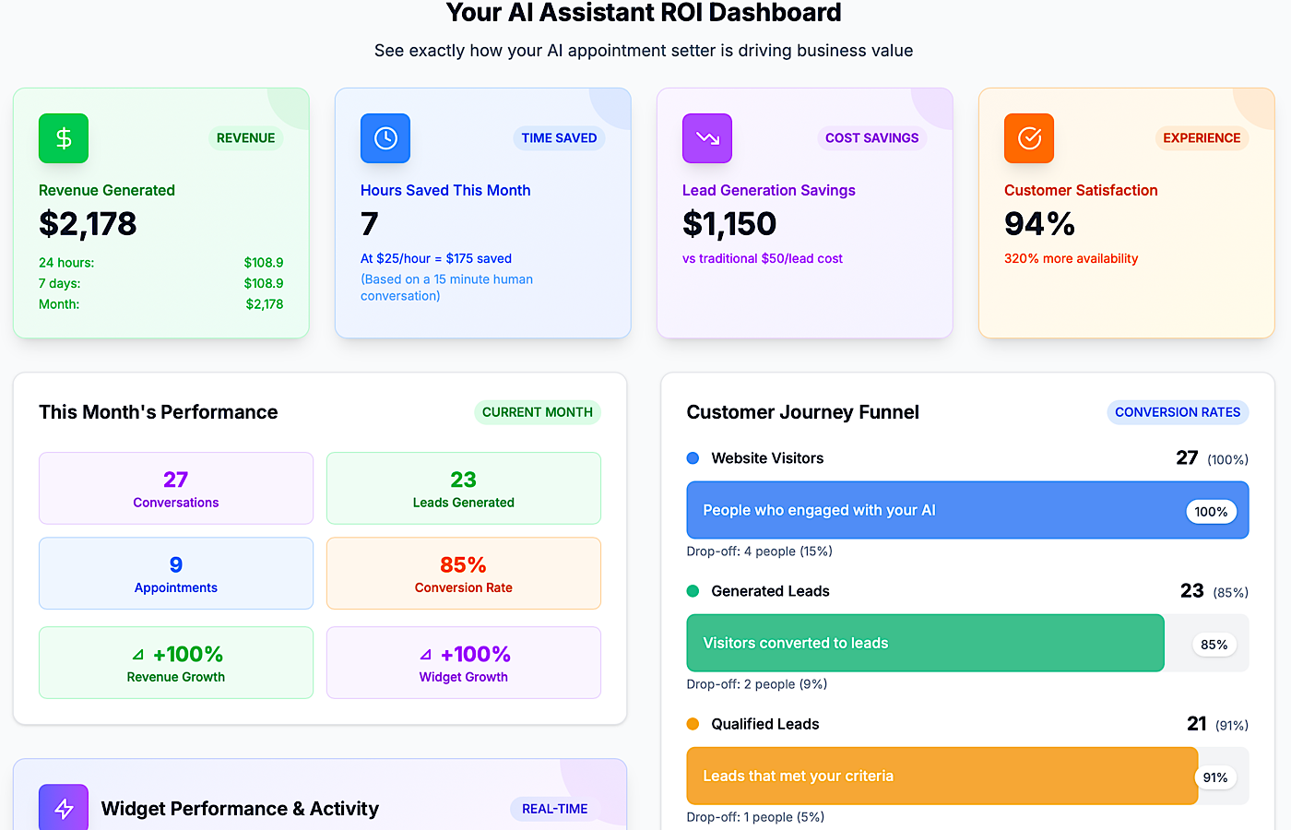The image size is (1291, 830).
Task: Click the orange dot beside Qualified Leads
Action: pyautogui.click(x=693, y=724)
